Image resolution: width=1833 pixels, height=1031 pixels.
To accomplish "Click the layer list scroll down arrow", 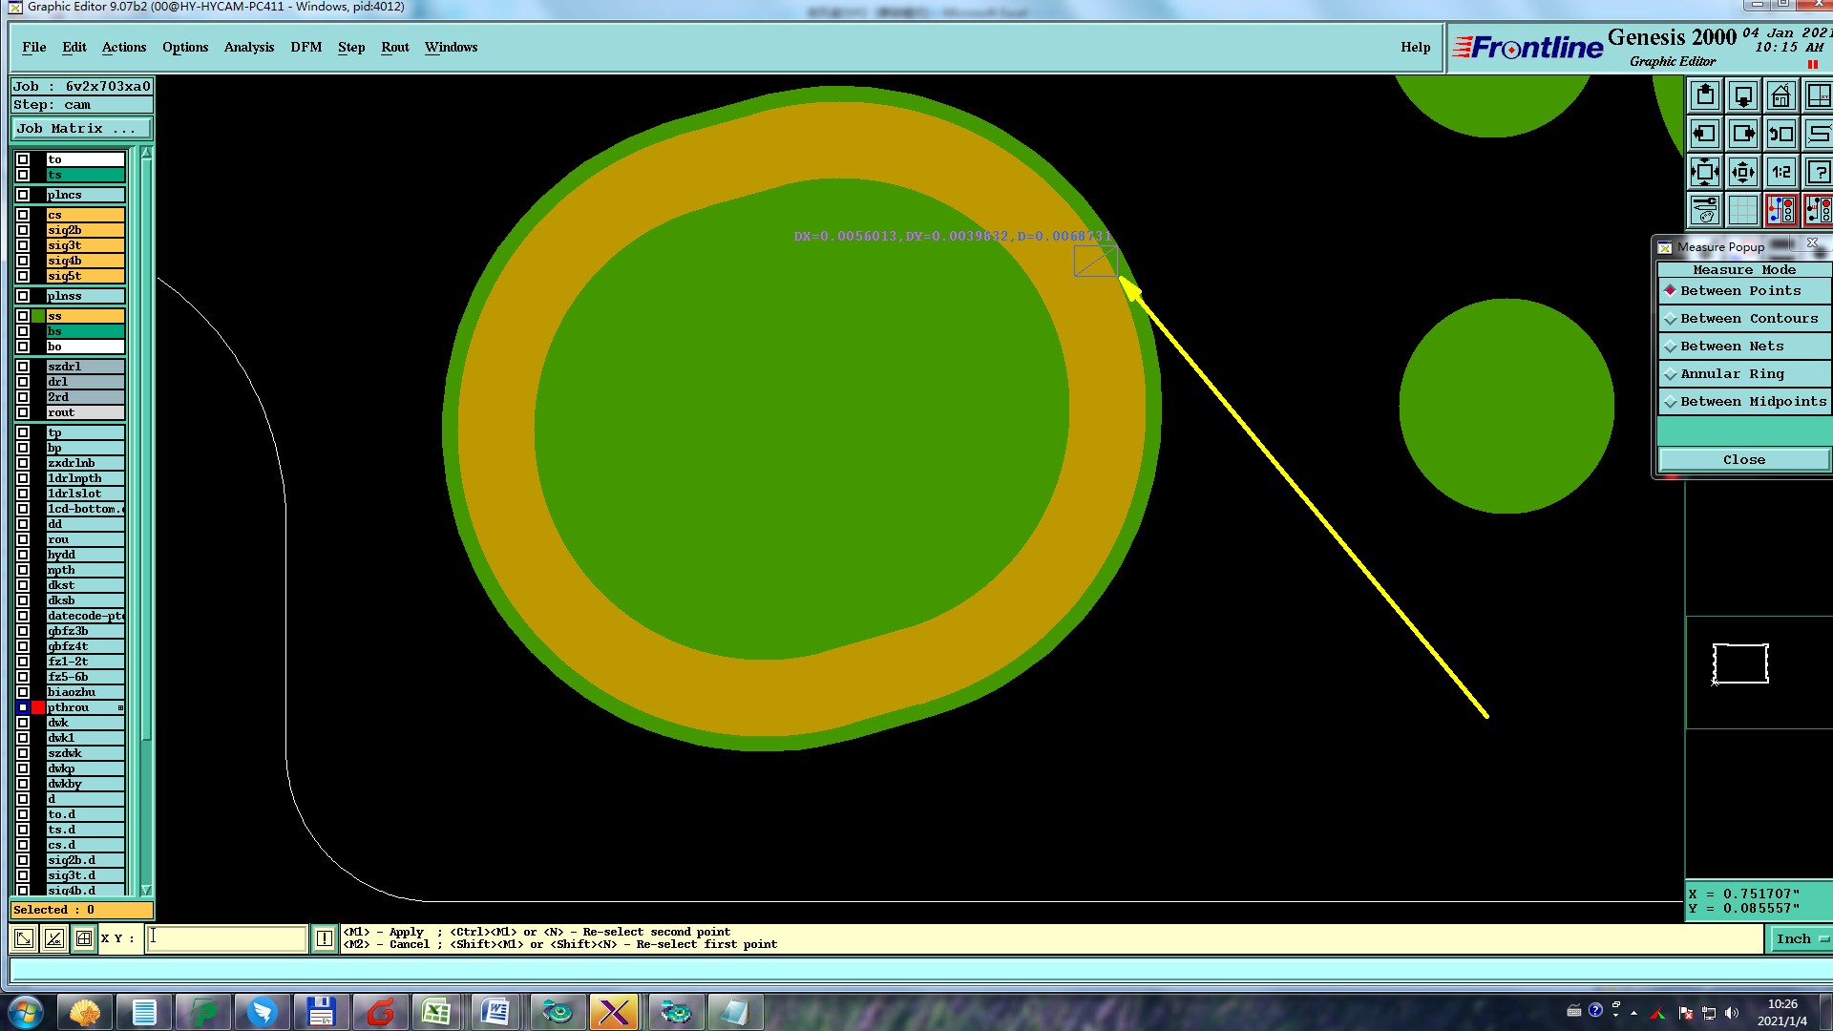I will pyautogui.click(x=146, y=890).
